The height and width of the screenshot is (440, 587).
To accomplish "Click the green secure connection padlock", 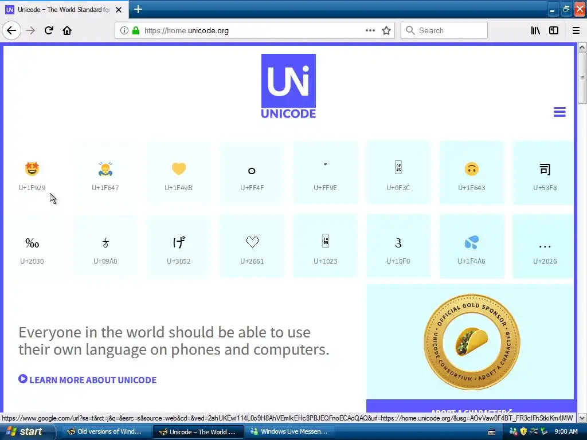I will point(136,30).
